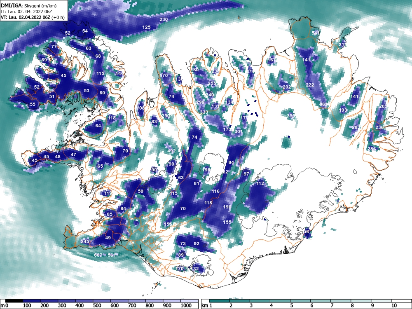Select the map value 541 in the northeast

316,33
